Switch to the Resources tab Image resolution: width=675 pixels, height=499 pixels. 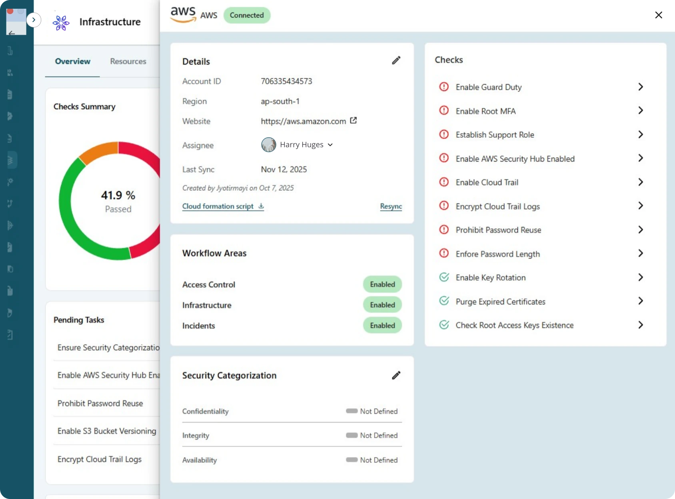tap(128, 61)
